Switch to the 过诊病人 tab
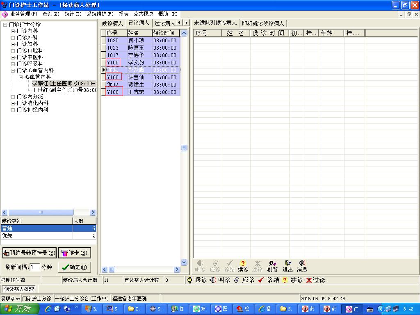420x315 pixels. coord(164,23)
